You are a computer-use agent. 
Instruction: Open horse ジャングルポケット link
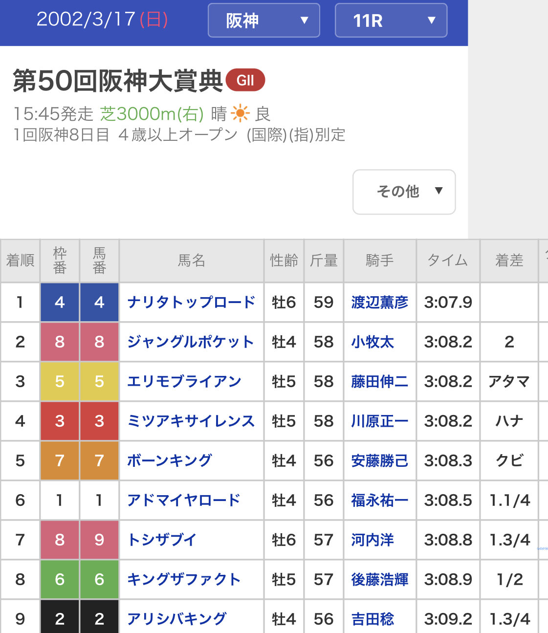point(190,342)
